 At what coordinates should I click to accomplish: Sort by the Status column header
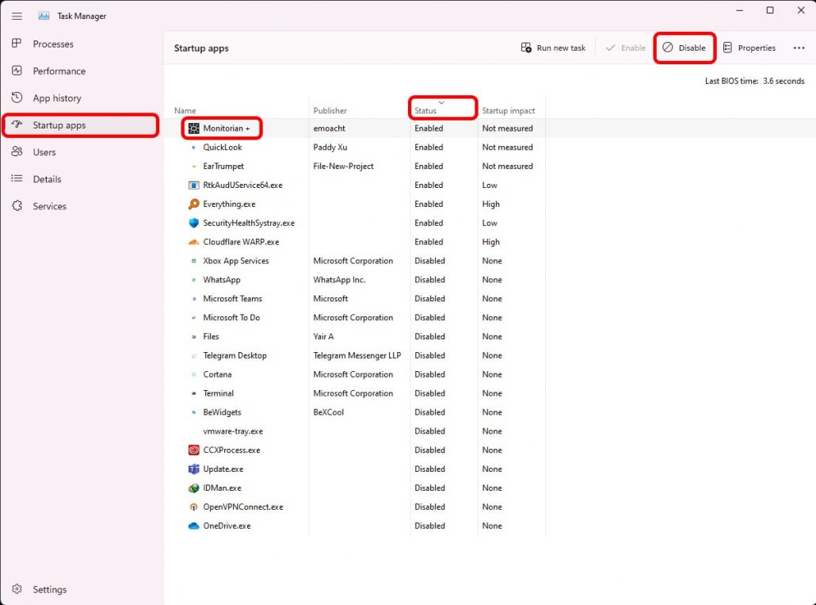tap(425, 110)
